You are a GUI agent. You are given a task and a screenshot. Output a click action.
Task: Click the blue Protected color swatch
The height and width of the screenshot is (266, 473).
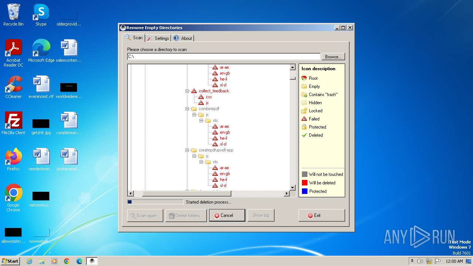(x=304, y=191)
